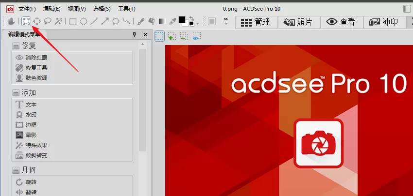This screenshot has width=413, height=196.
Task: Open the color swatch dropdown arrow
Action: click(197, 24)
